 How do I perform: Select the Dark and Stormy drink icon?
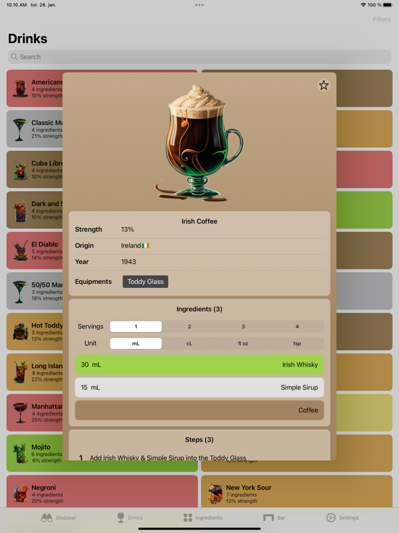coord(20,211)
